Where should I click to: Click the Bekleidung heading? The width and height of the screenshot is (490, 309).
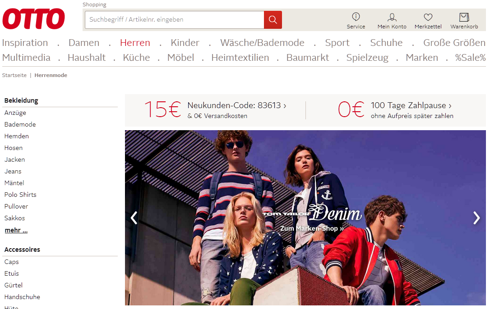[x=21, y=100]
